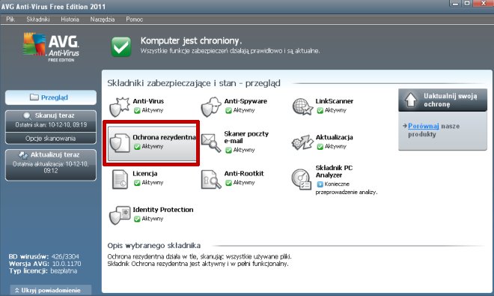
Task: Click the Identity Protection title
Action: [163, 210]
